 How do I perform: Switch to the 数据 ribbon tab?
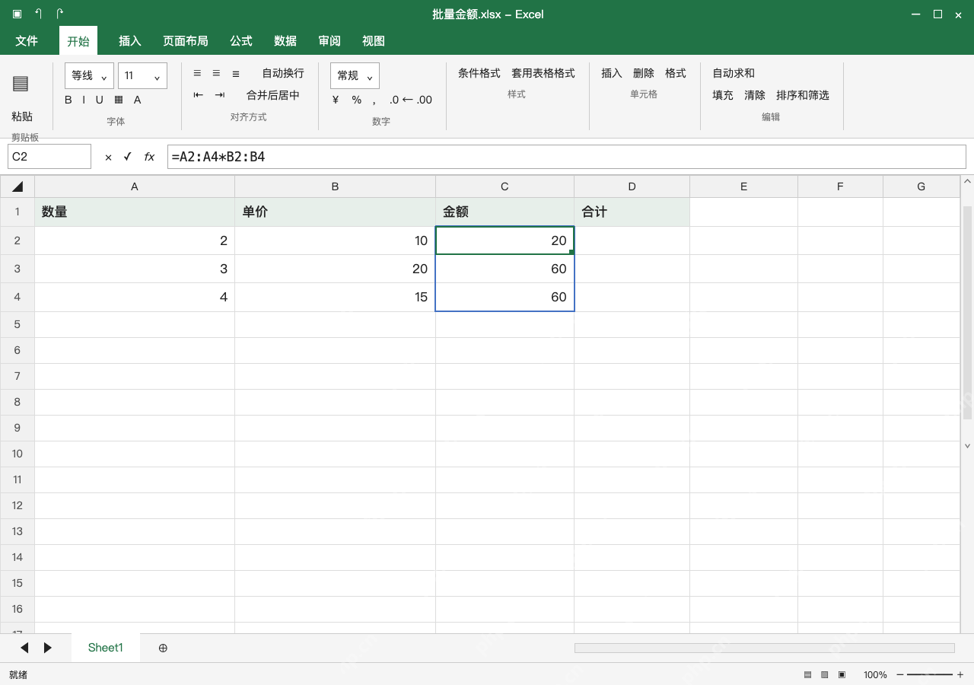tap(285, 41)
